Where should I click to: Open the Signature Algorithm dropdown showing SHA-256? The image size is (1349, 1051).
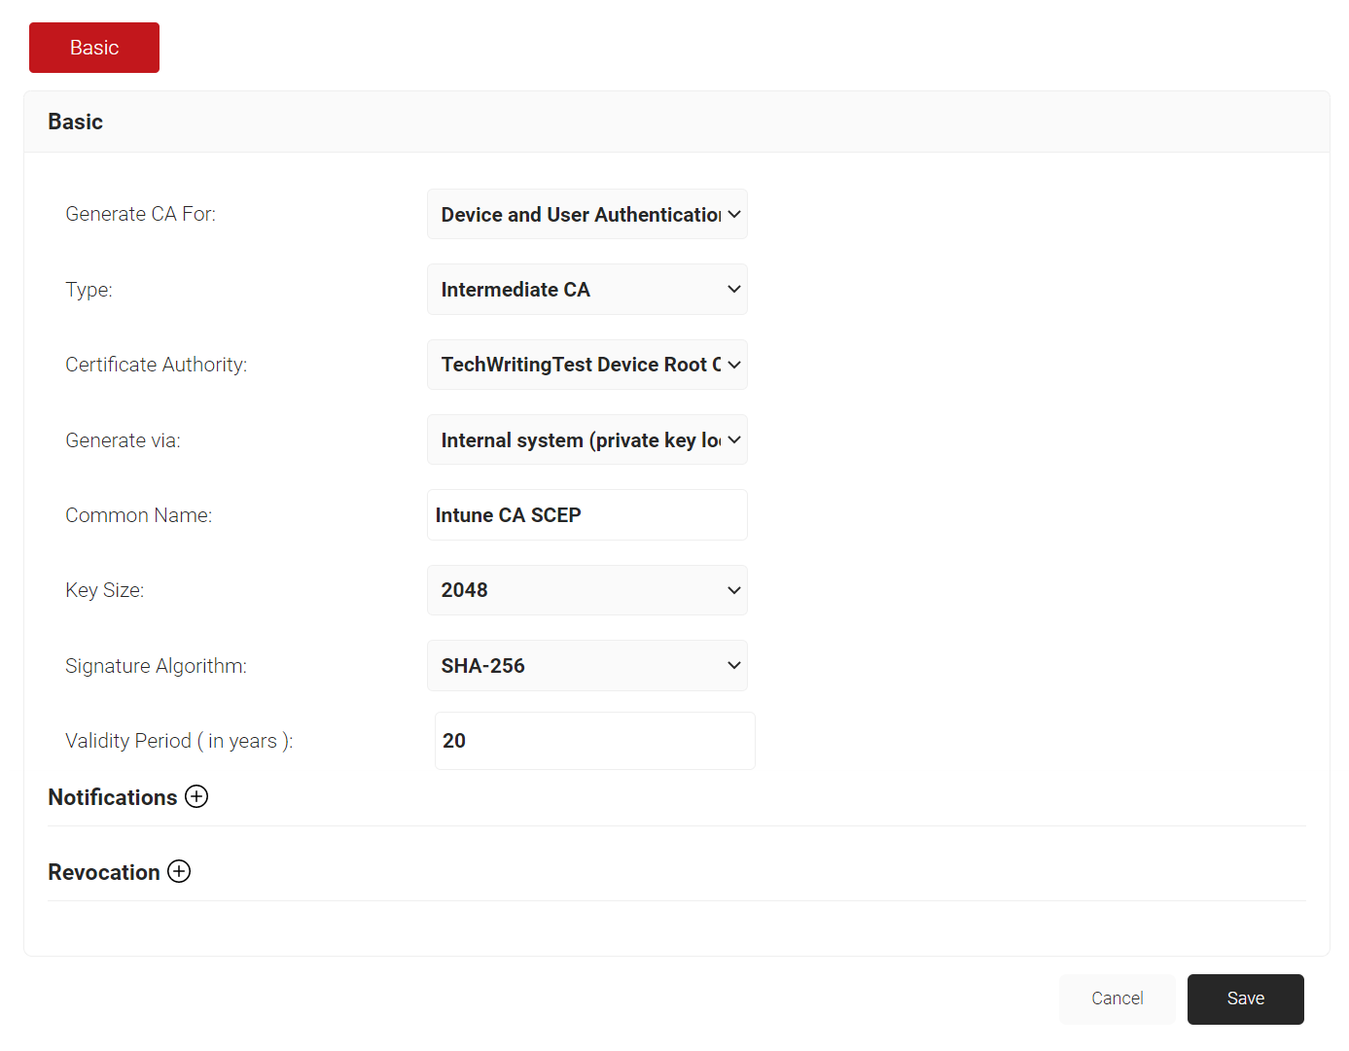click(x=586, y=666)
